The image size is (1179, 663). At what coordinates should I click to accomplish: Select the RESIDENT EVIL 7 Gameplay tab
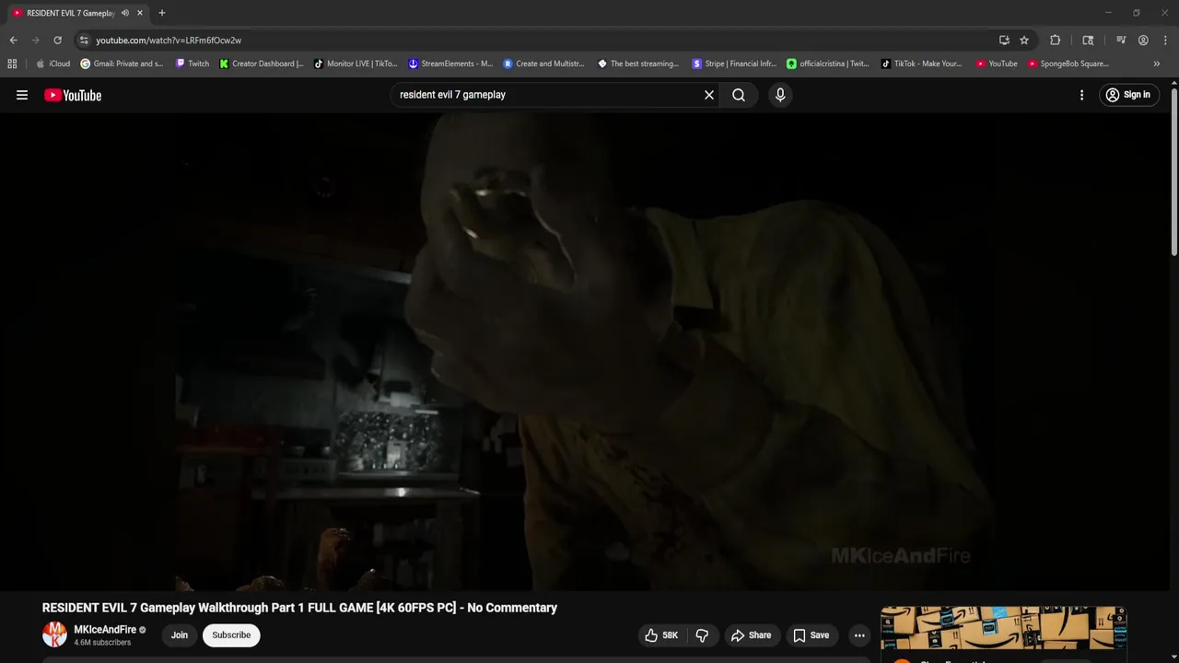click(x=70, y=13)
